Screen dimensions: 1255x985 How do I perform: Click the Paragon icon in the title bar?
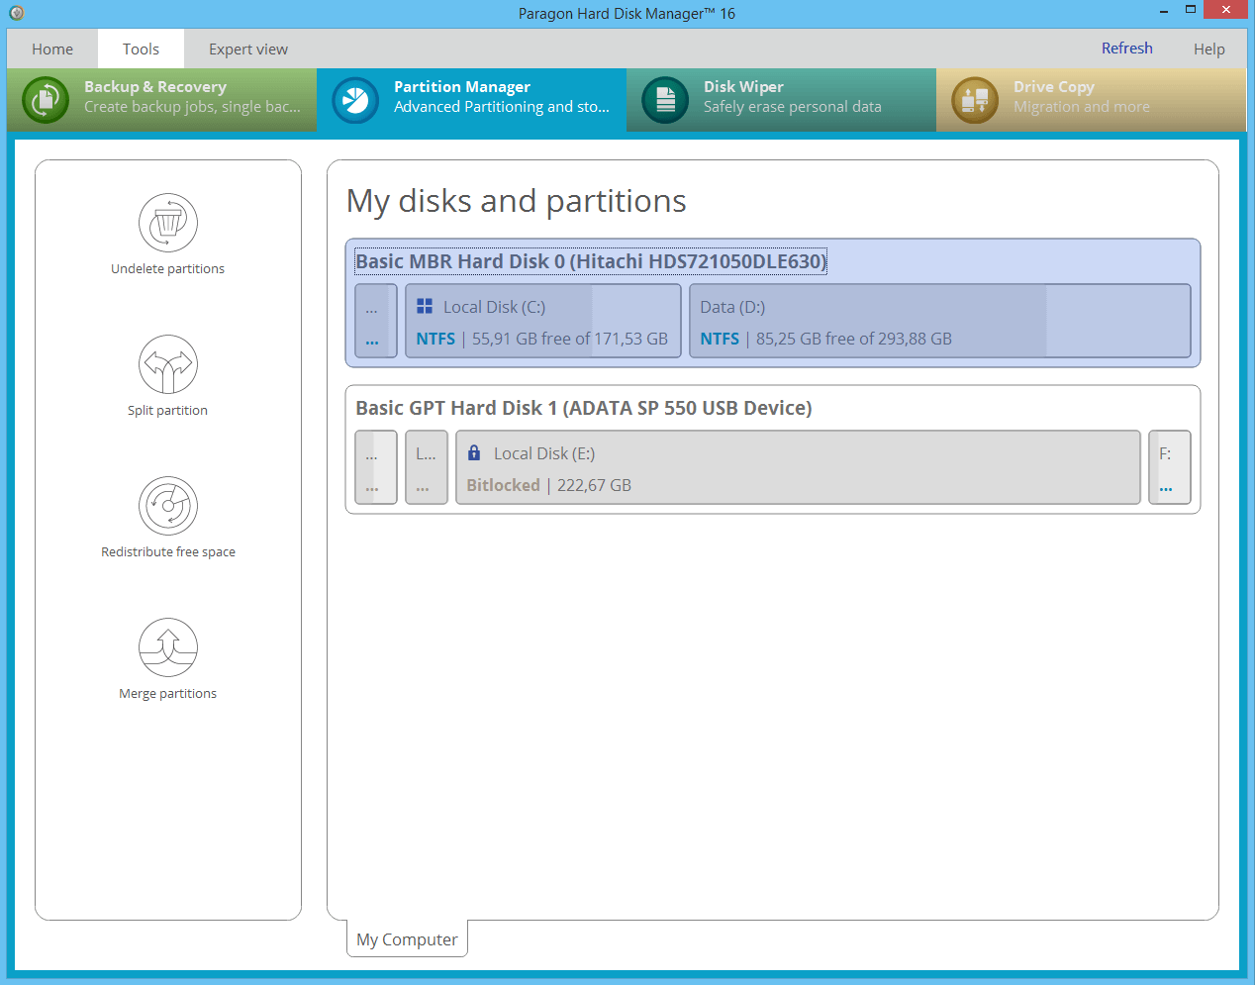tap(15, 13)
